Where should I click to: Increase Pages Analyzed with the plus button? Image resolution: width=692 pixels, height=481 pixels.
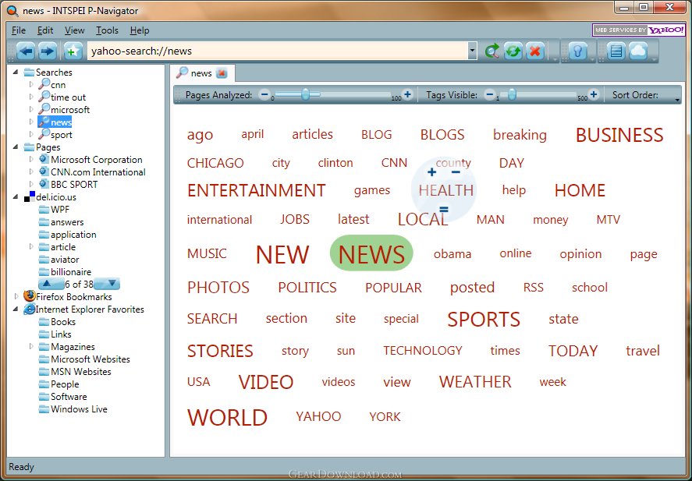coord(407,94)
